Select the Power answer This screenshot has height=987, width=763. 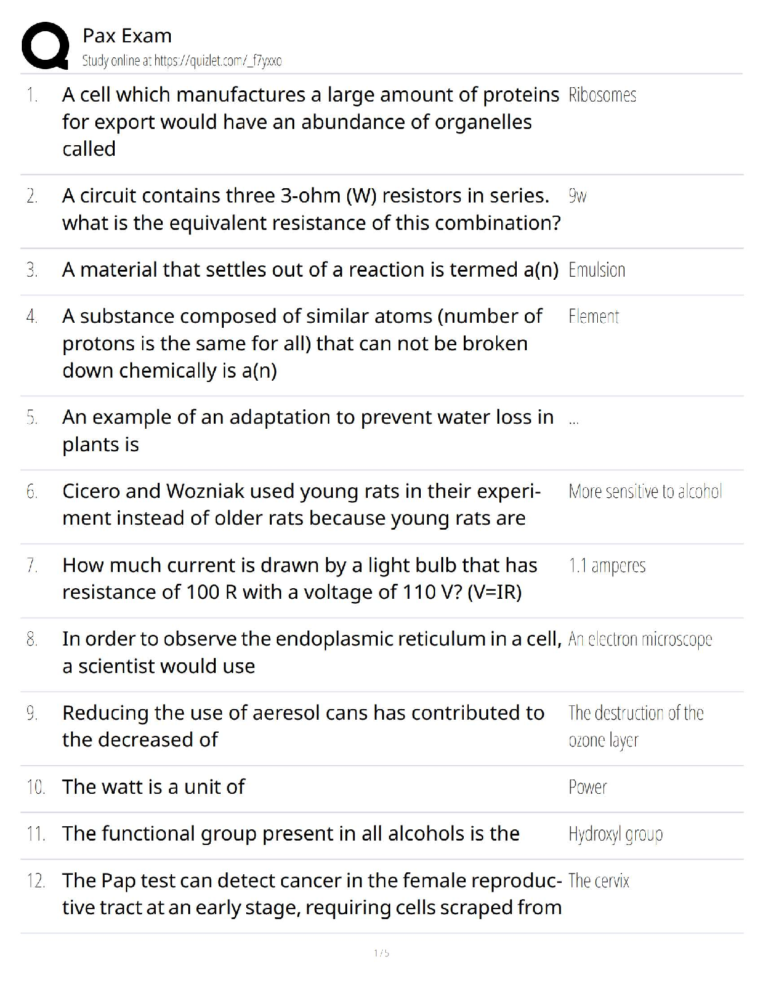pos(587,787)
